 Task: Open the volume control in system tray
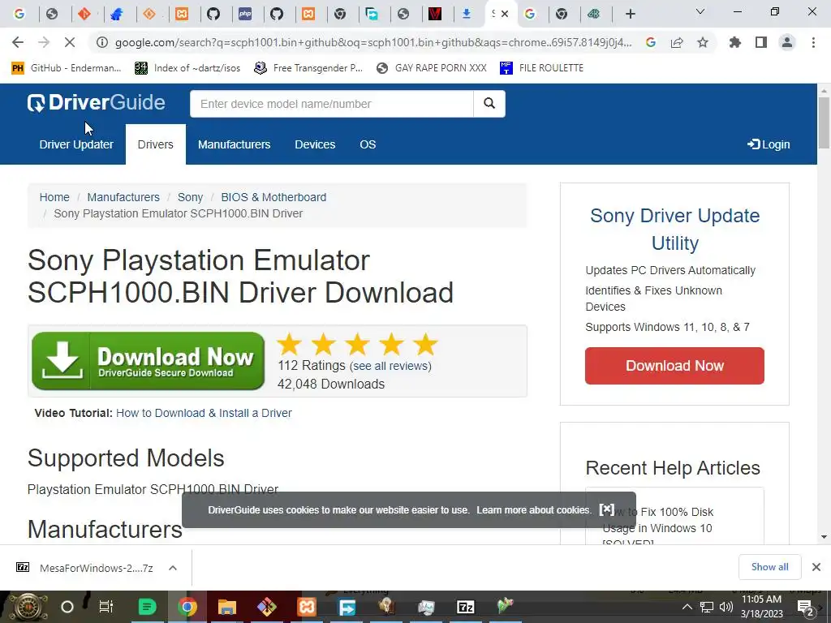point(726,607)
